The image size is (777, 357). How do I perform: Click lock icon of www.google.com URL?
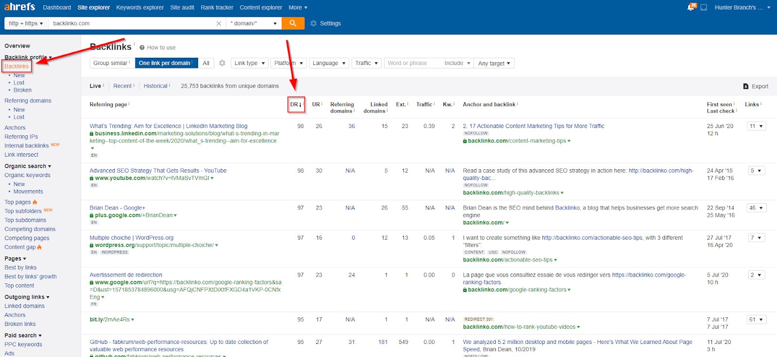pos(92,282)
